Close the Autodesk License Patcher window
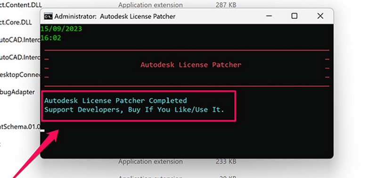The width and height of the screenshot is (377, 178). pos(320,16)
